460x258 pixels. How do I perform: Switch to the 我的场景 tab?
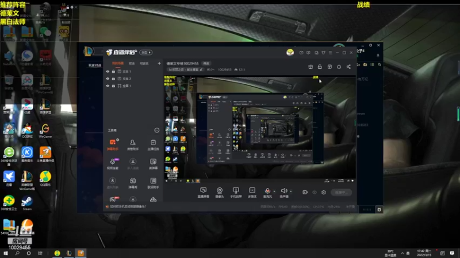click(118, 63)
